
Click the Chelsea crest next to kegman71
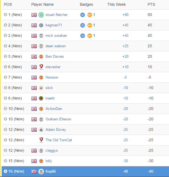(41, 25)
